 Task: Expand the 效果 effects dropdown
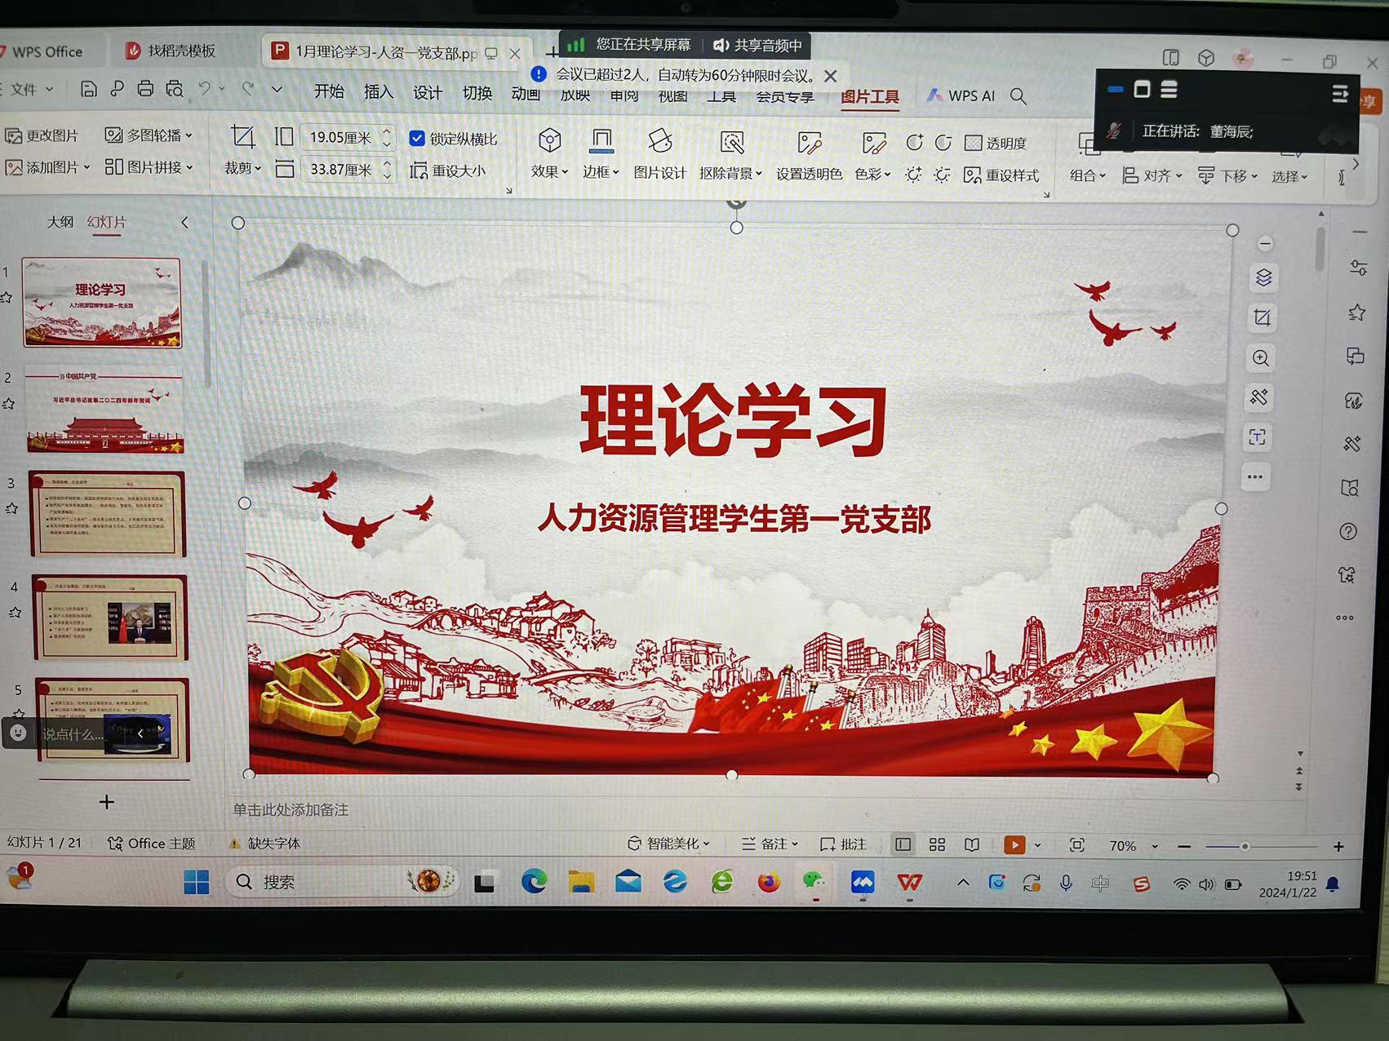click(x=549, y=172)
